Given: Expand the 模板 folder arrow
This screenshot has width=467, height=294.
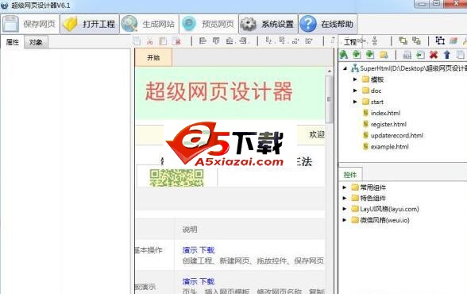Looking at the screenshot, I should pyautogui.click(x=355, y=79).
